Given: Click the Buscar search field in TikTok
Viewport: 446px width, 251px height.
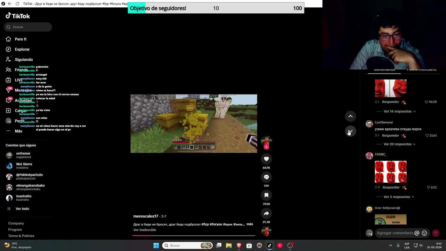Looking at the screenshot, I should (28, 27).
